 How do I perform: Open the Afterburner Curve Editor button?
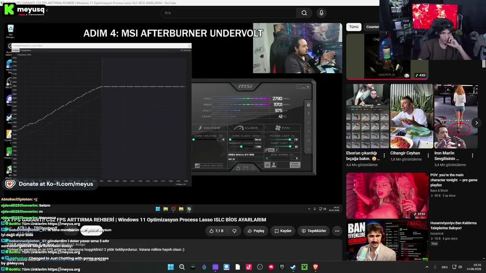coord(208,166)
